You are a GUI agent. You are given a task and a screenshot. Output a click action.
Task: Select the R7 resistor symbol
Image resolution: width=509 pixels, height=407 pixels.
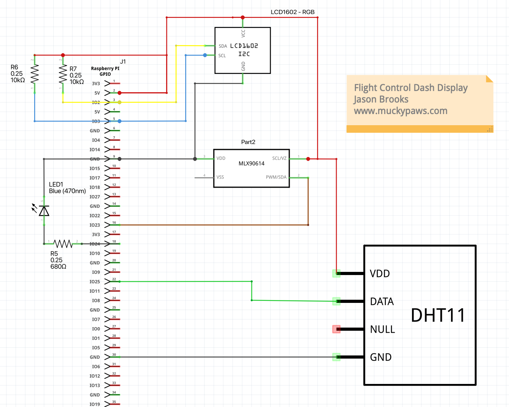click(x=63, y=74)
